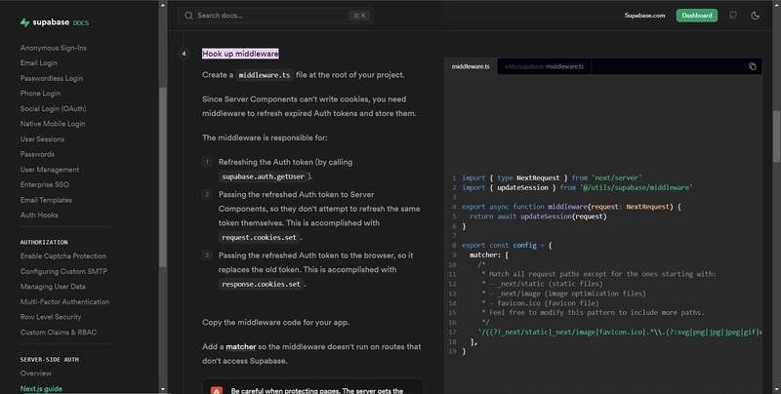The image size is (781, 394).
Task: Click the inline middleware.ts code in paragraph
Action: [264, 75]
